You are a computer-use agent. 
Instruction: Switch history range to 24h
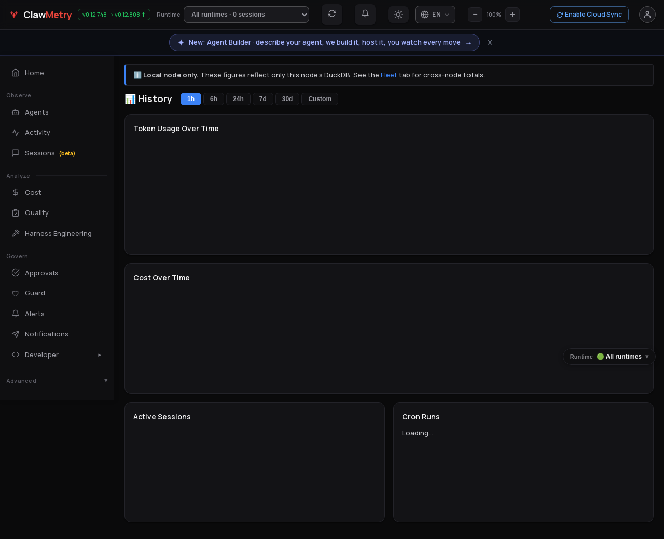point(238,99)
